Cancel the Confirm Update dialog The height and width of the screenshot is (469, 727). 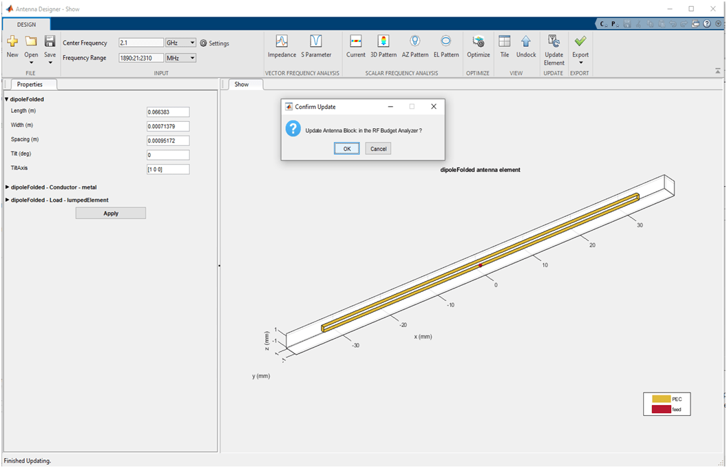coord(379,149)
